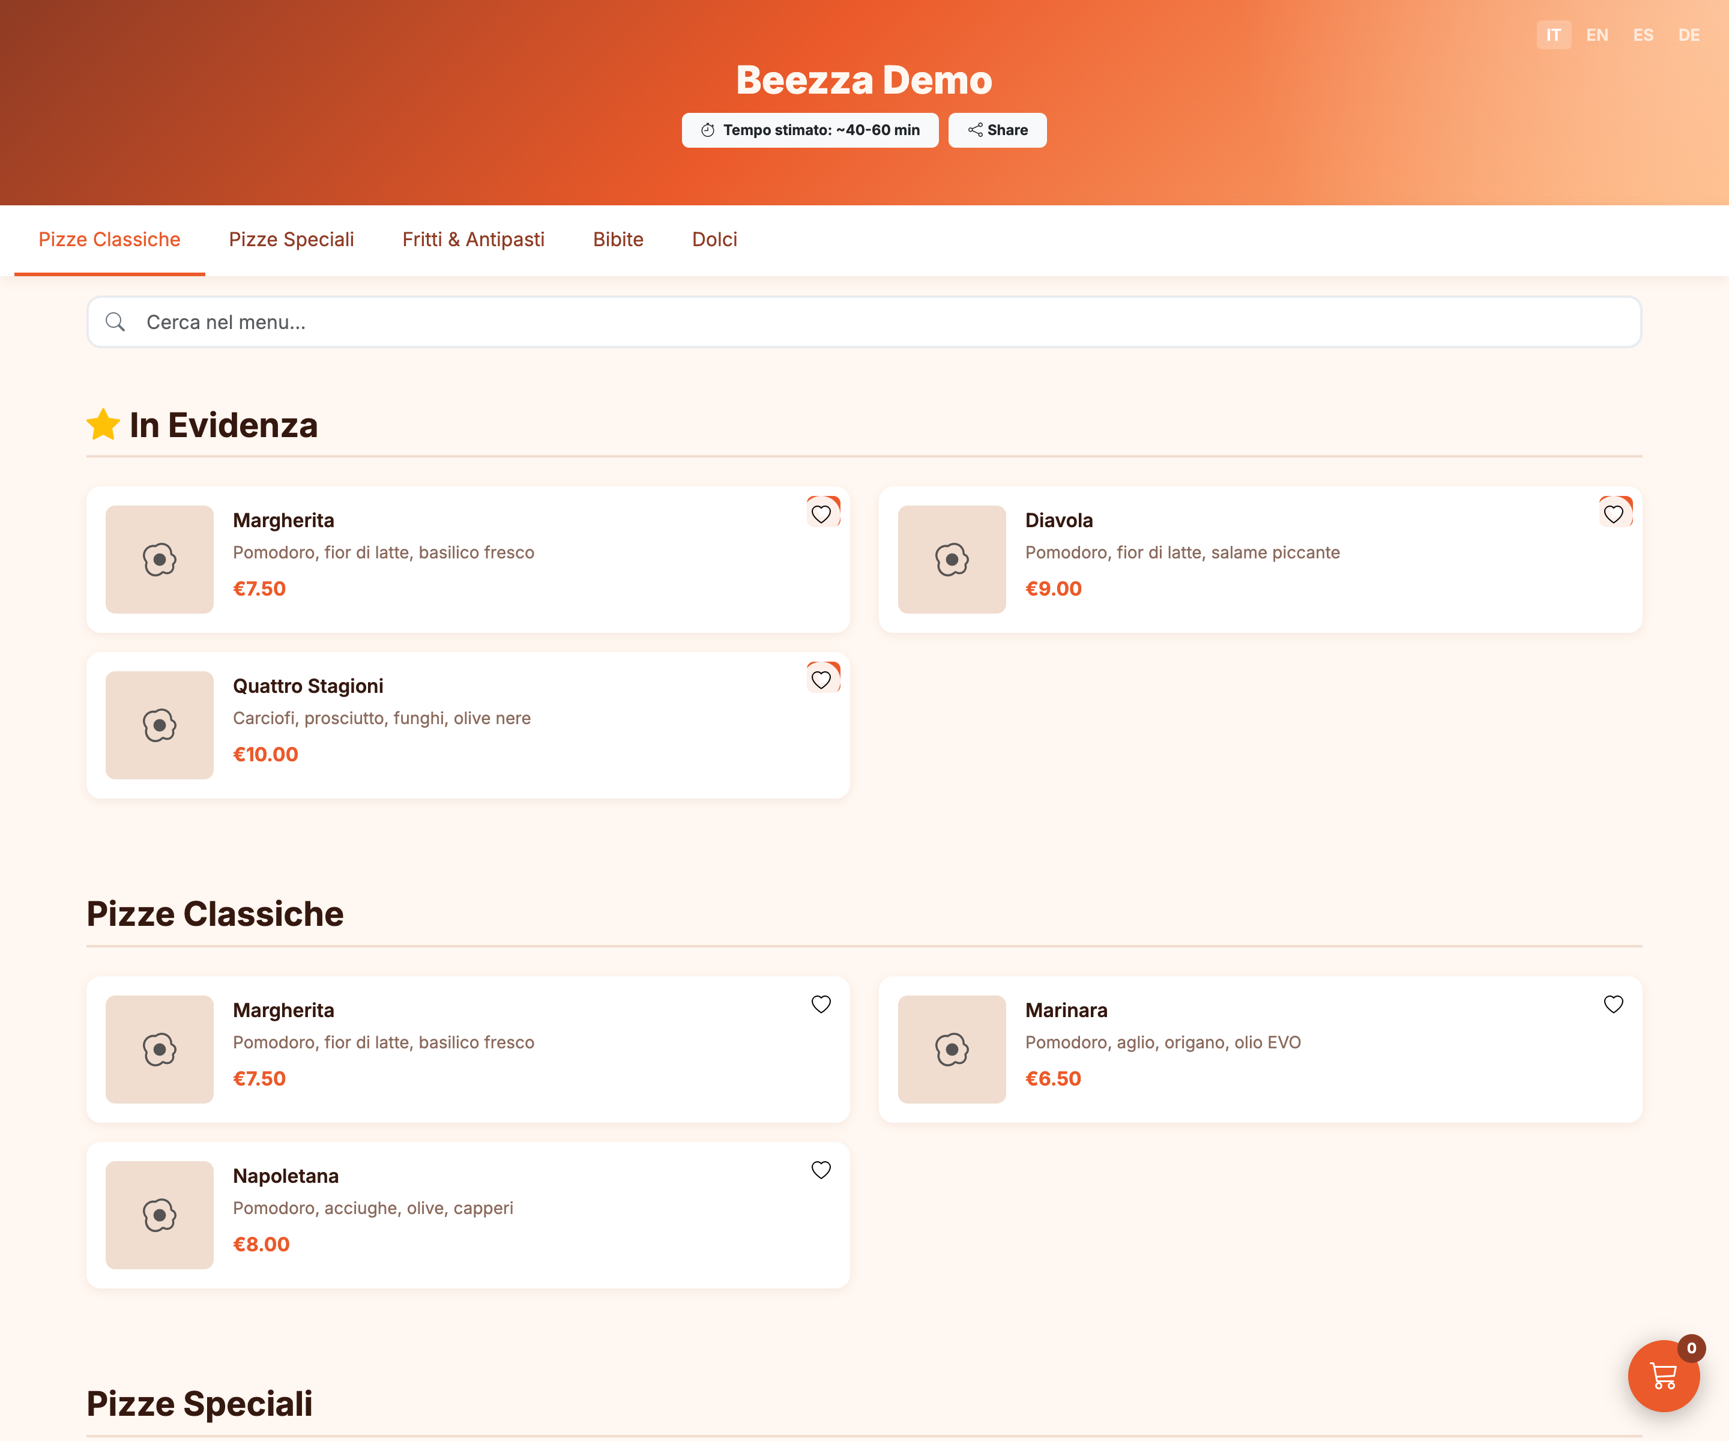
Task: Unfavorite the featured Margherita pizza
Action: point(822,513)
